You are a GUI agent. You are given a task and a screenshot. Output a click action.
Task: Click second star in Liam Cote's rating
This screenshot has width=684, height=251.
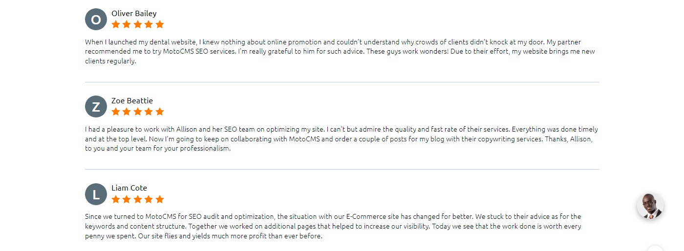pos(127,199)
